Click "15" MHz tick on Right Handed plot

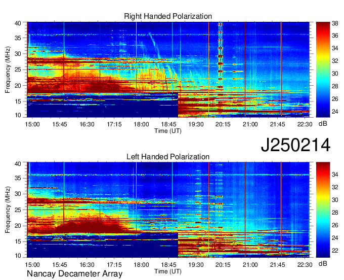[x=18, y=101]
